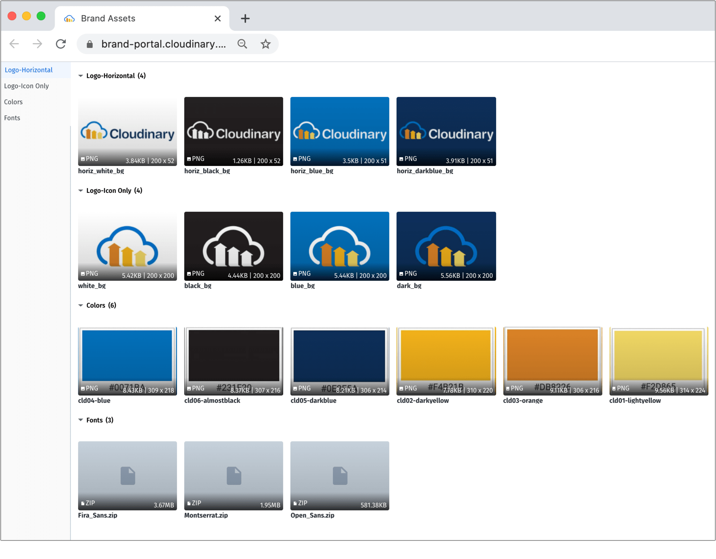Open the dark_bg icon thumbnail
This screenshot has width=716, height=559.
[446, 246]
